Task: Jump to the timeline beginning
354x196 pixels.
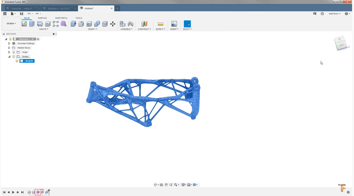Action: (4, 192)
